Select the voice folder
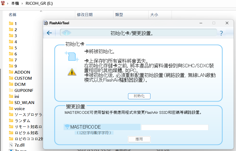Screen dimensions: 236x151 tap(17, 108)
